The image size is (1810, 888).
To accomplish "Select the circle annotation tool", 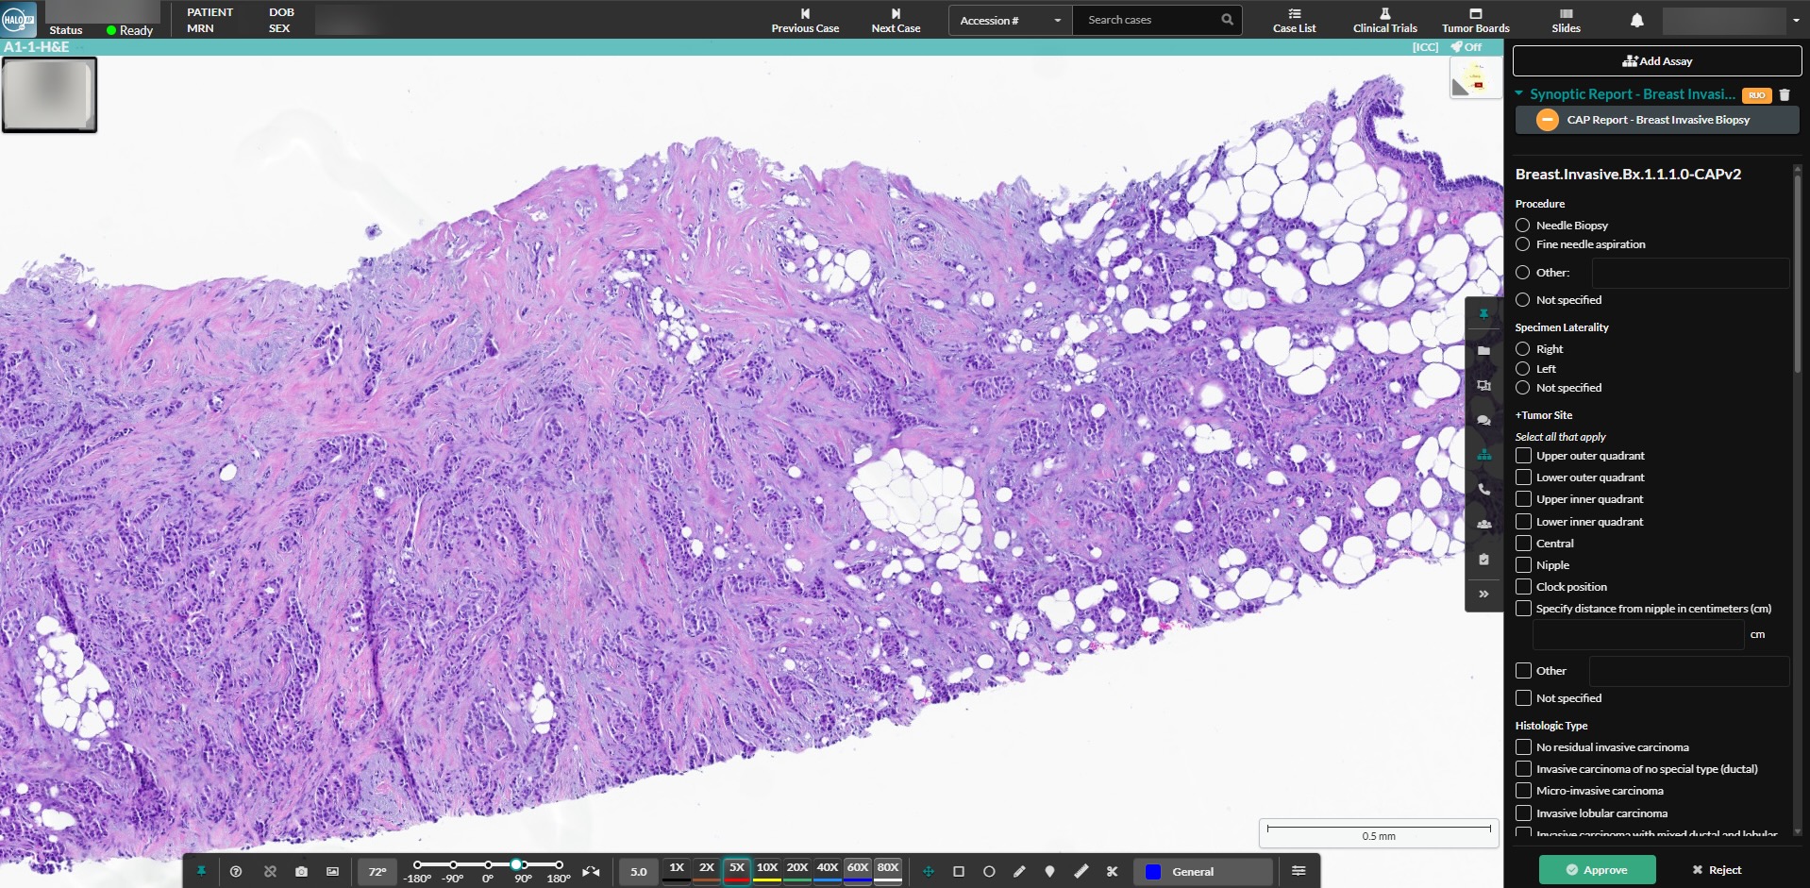I will point(989,871).
